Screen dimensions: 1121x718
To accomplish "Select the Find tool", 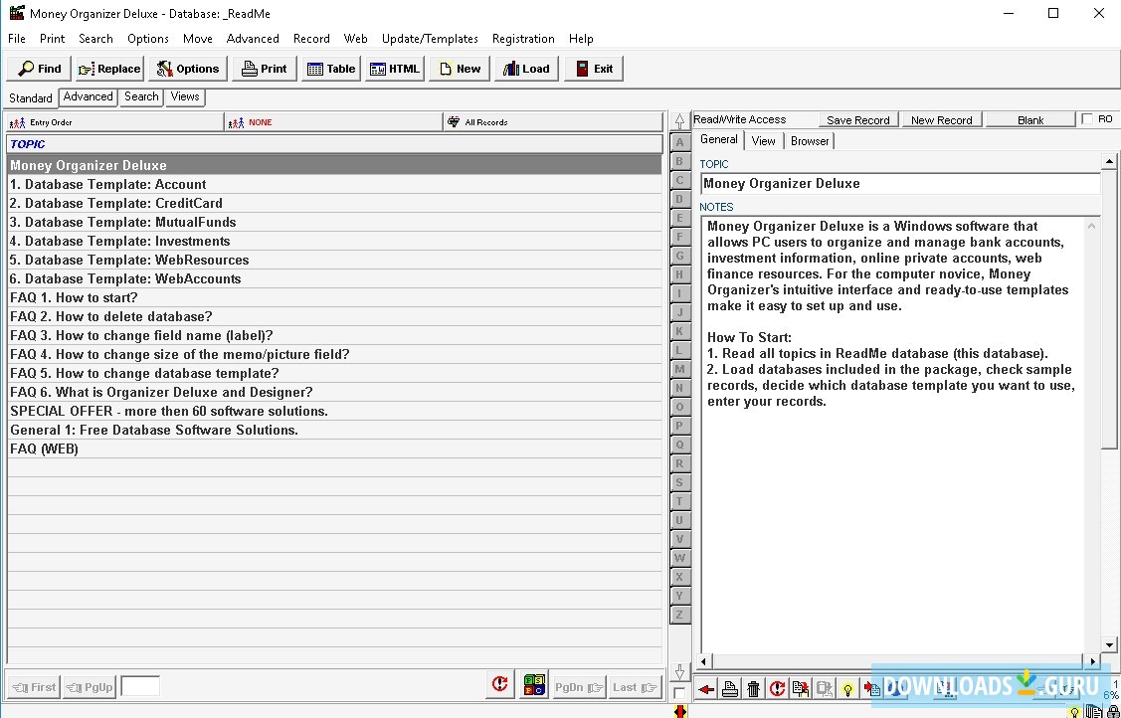I will point(38,68).
